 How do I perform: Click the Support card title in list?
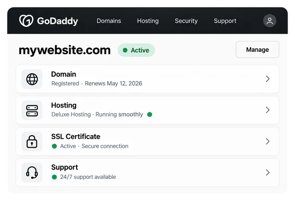point(65,167)
